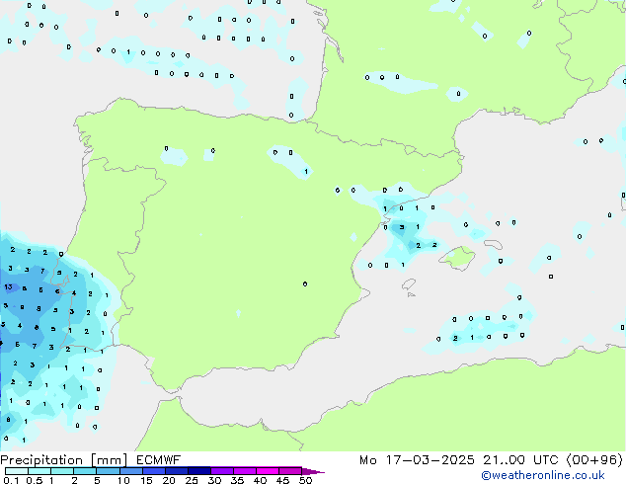Click the 30–35 mm purple legend swatch
The image size is (626, 484).
pos(222,471)
